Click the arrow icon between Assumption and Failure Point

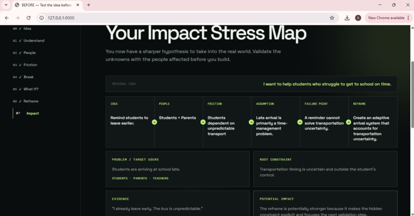pyautogui.click(x=300, y=122)
